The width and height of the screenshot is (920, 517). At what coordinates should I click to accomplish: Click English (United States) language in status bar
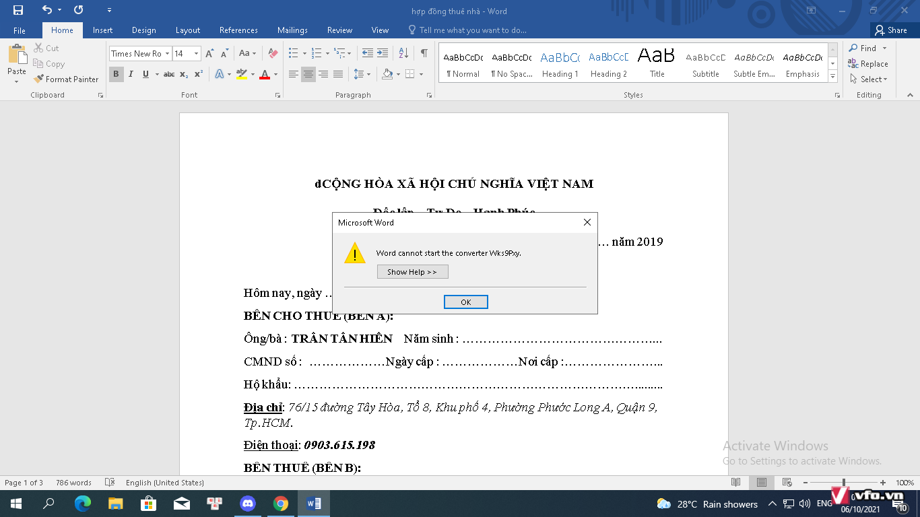pyautogui.click(x=164, y=483)
